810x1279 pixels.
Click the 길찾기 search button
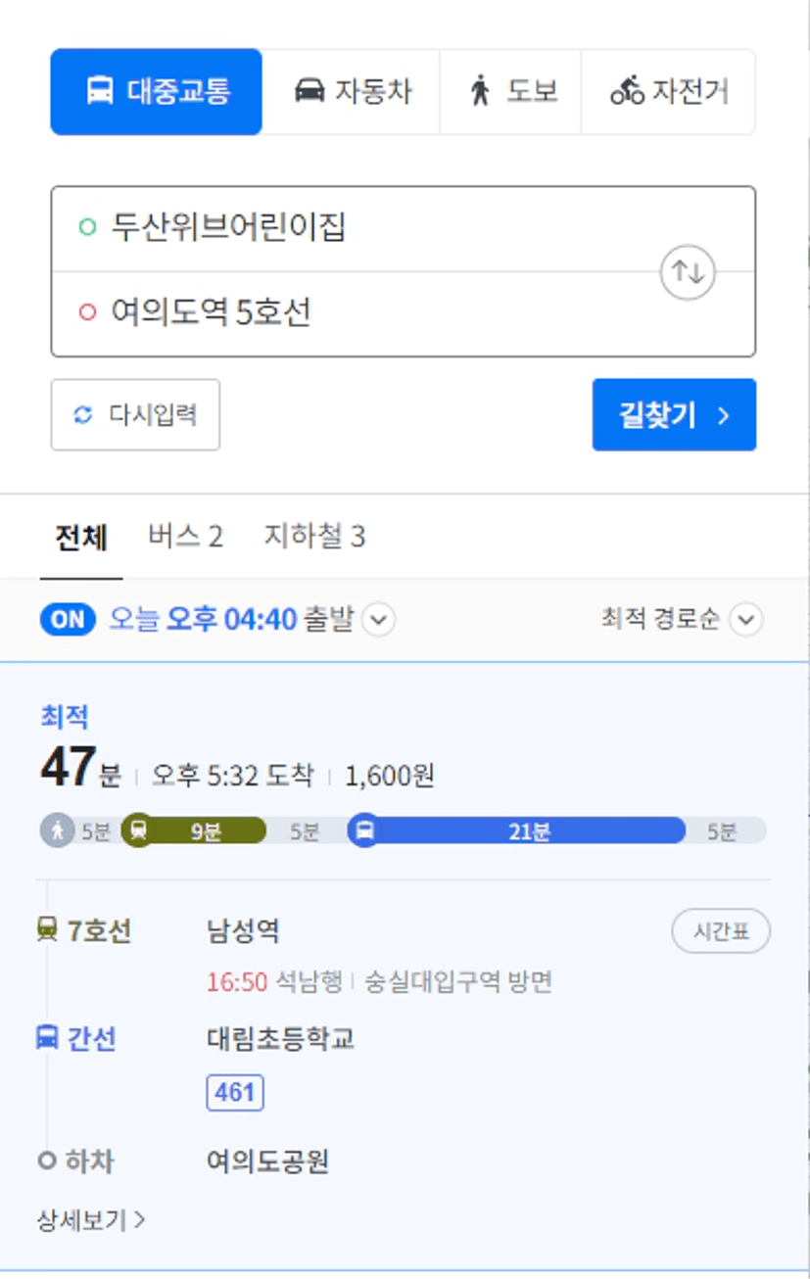tap(674, 415)
